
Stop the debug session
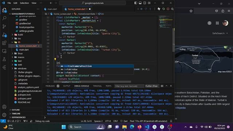168,9
